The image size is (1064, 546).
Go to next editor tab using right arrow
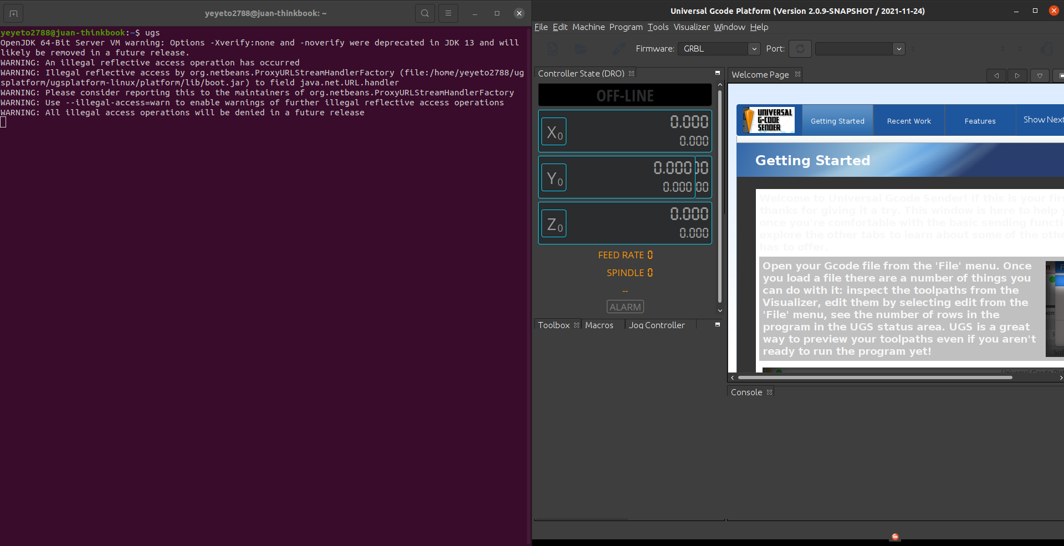pos(1017,75)
